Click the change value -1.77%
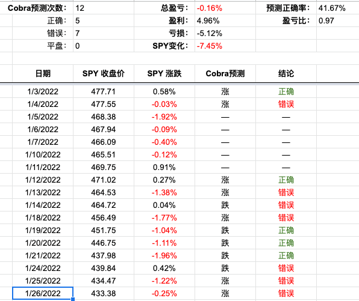 [164, 217]
